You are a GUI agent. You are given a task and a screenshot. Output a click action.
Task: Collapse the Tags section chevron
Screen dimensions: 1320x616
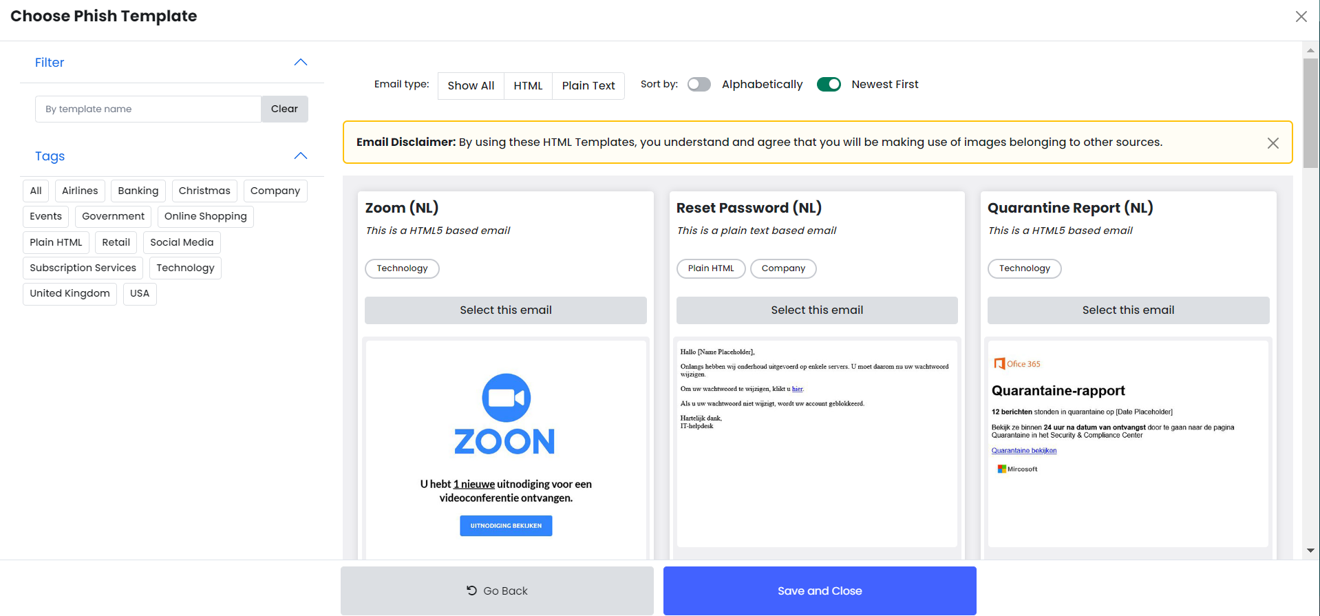(301, 156)
